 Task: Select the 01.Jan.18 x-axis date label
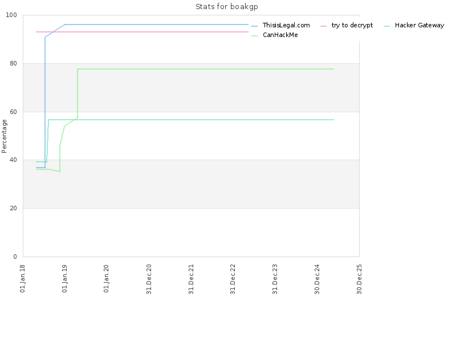point(22,279)
